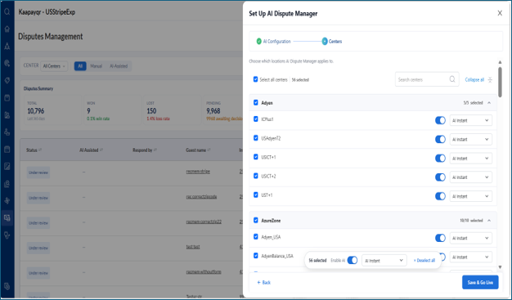Select the Centers step
Viewport: 512px width, 300px height.
332,42
